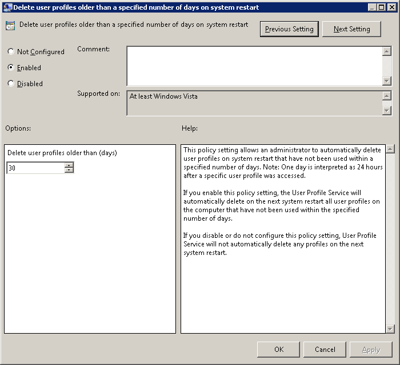Click Help panel scroll up arrow
The width and height of the screenshot is (400, 365).
click(x=390, y=149)
